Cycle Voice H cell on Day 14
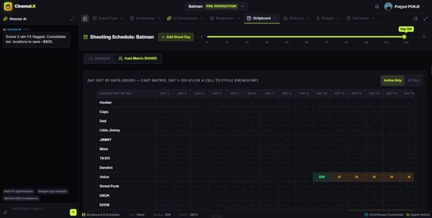 391,177
